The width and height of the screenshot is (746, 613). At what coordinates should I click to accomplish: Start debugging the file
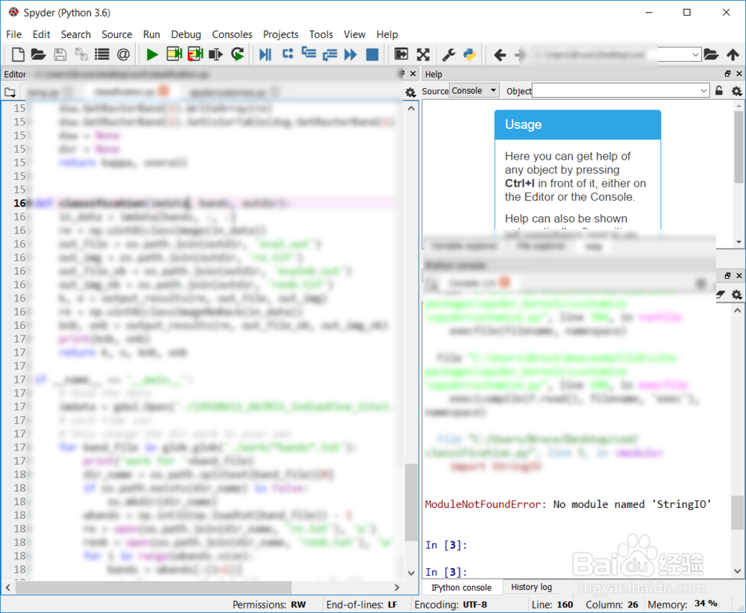(266, 54)
